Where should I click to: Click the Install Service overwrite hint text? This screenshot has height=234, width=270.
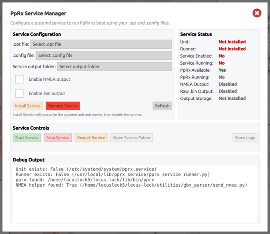77,115
